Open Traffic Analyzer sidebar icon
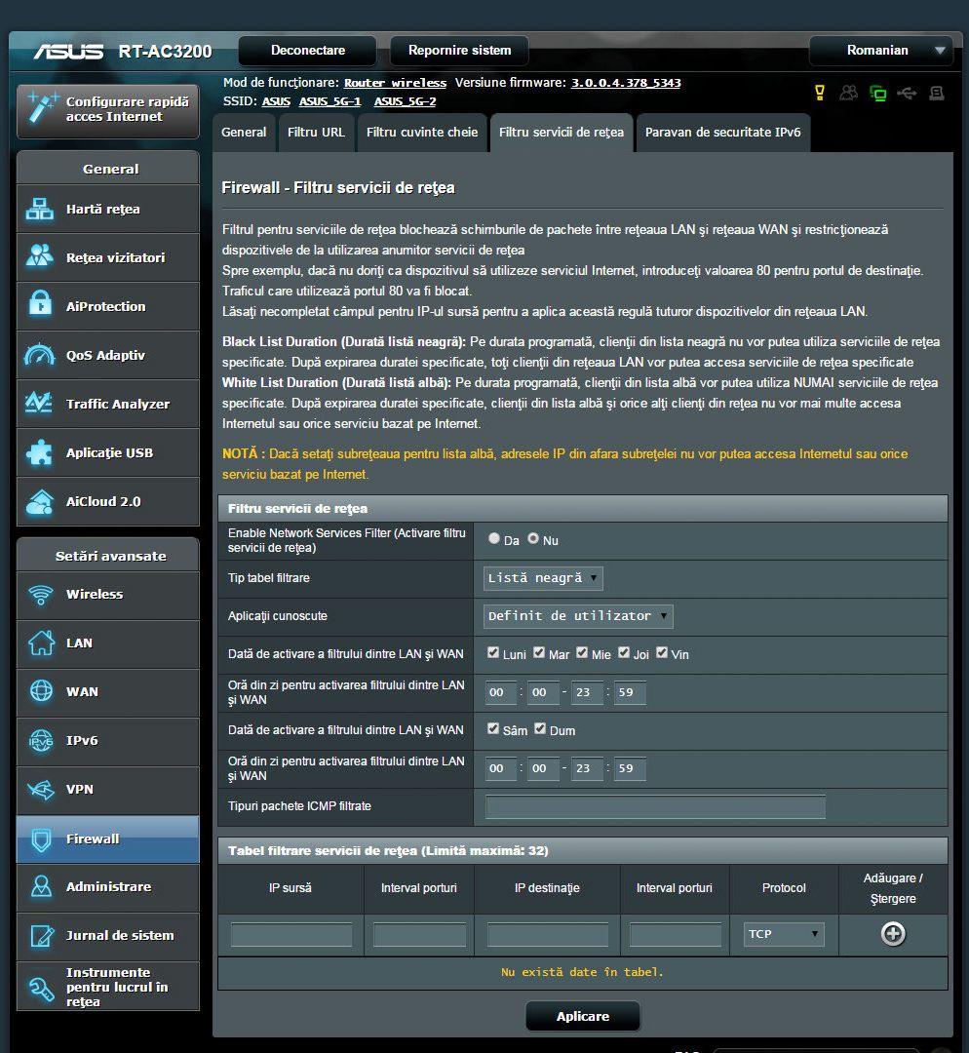This screenshot has height=1053, width=969. point(40,404)
